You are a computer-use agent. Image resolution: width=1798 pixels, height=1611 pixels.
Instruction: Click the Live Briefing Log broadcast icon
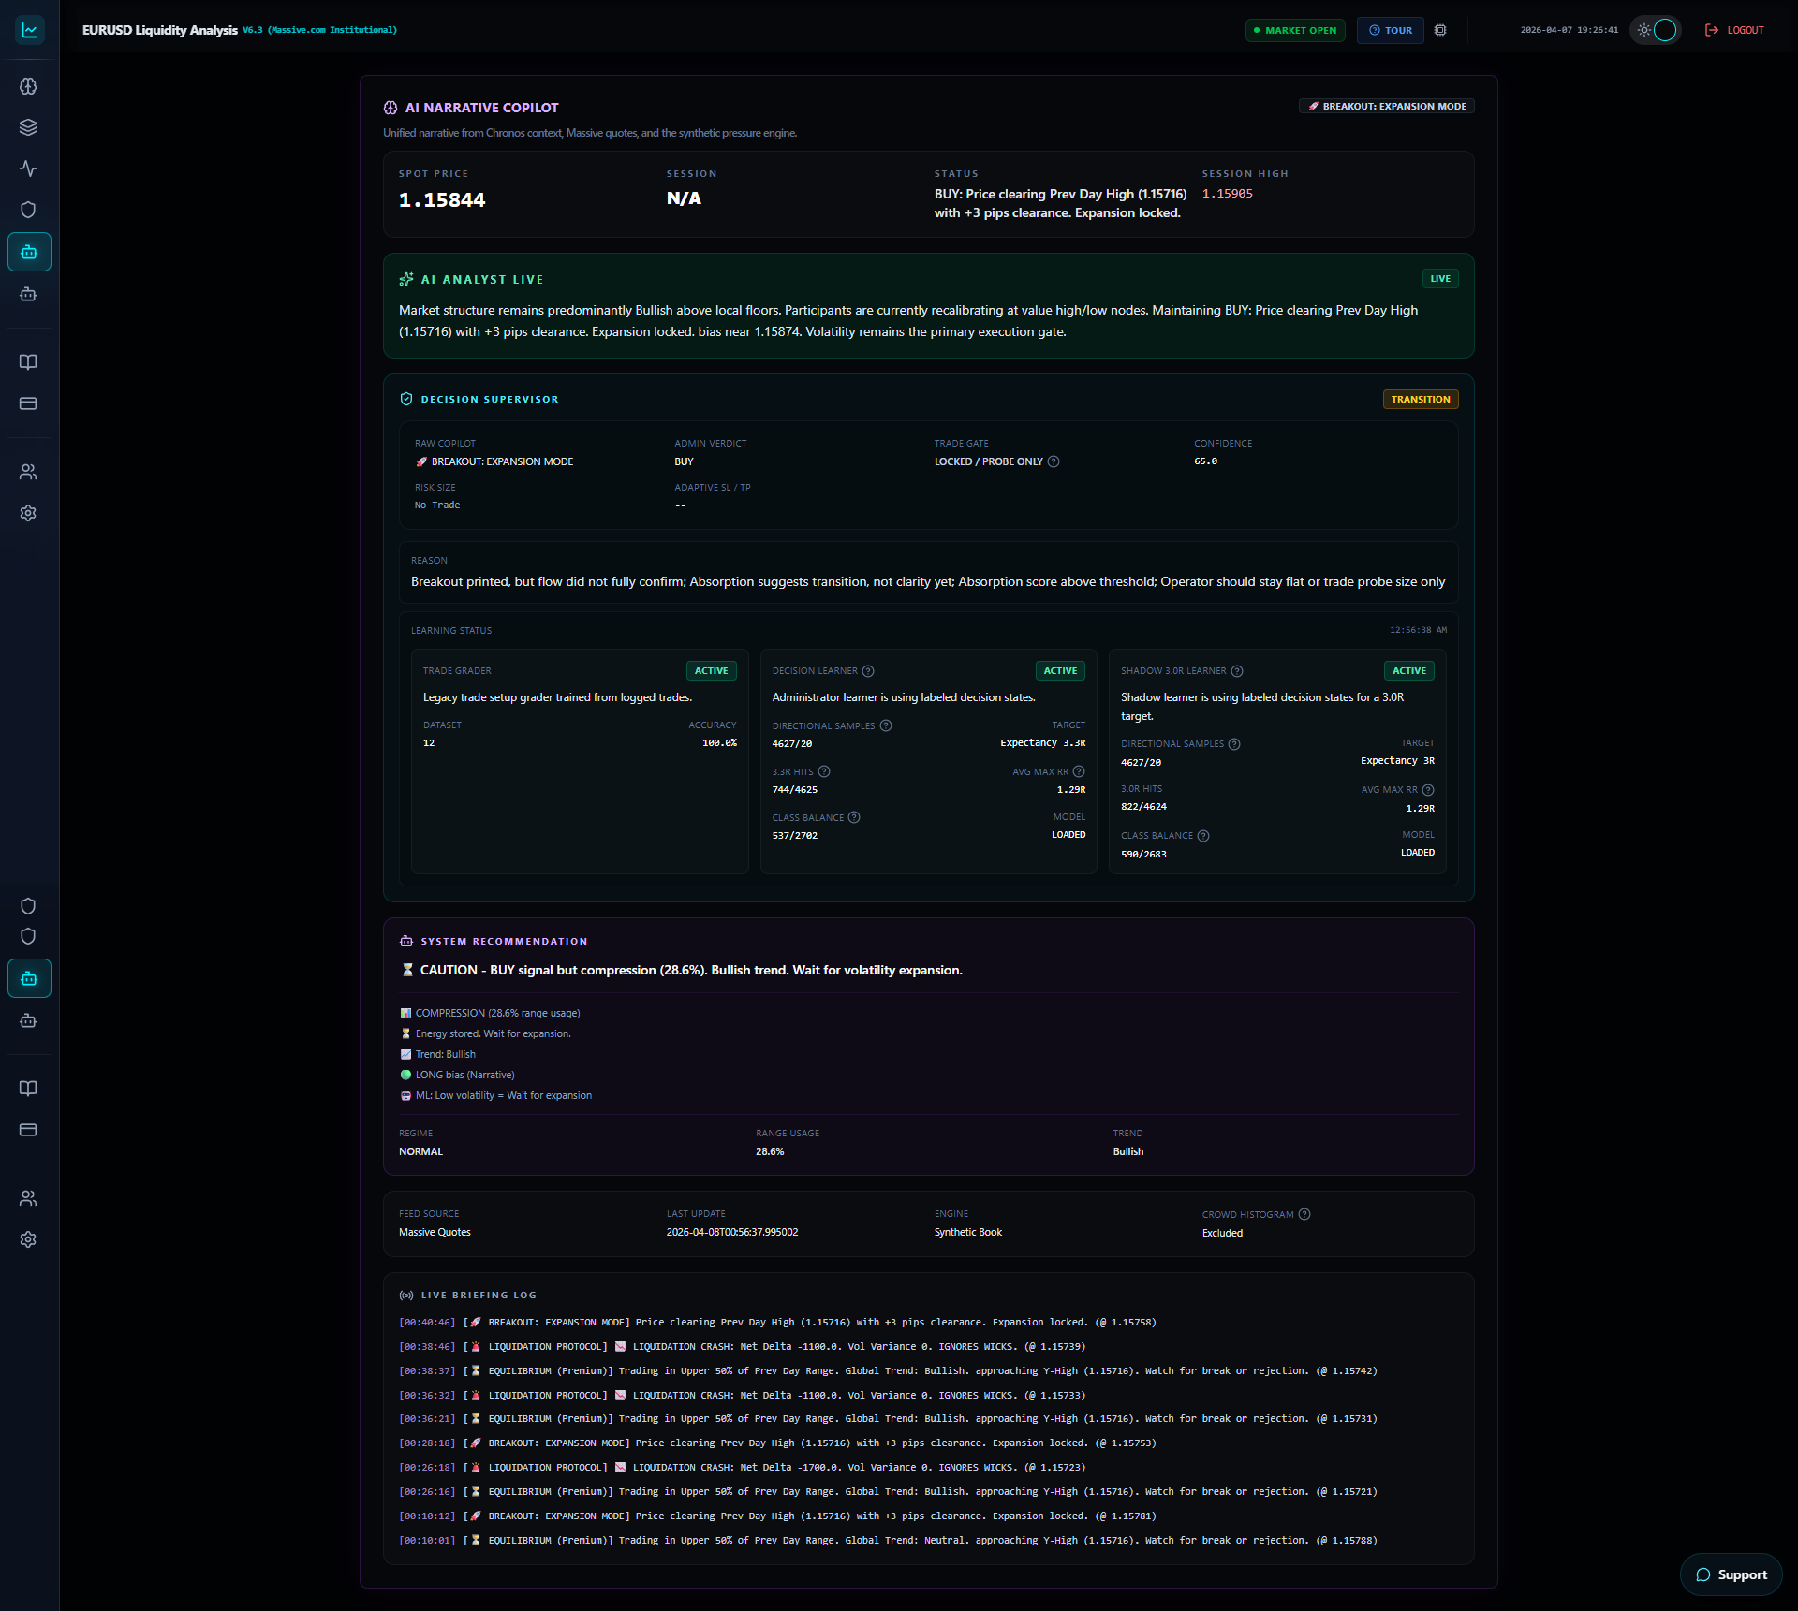pyautogui.click(x=406, y=1296)
